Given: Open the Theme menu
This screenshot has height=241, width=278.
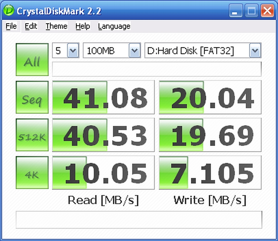Looking at the screenshot, I should [56, 26].
